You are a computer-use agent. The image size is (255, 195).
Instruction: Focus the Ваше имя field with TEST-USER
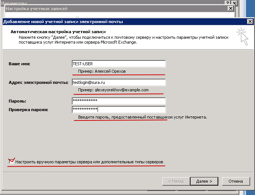118,64
